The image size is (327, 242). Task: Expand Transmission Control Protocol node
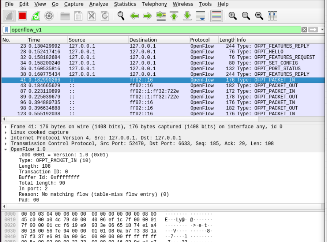[x=5, y=144]
